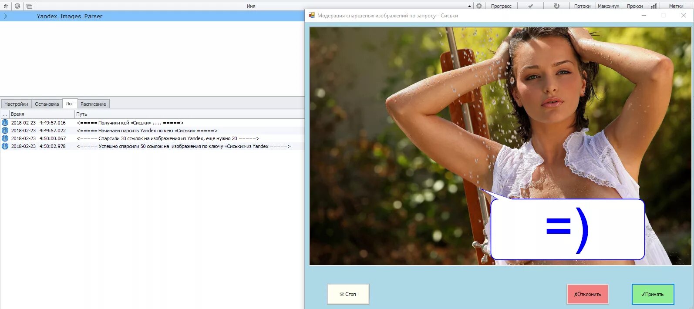The height and width of the screenshot is (309, 694).
Task: Click timestamp 2018-02-23 4:50:00.067
Action: click(38, 138)
